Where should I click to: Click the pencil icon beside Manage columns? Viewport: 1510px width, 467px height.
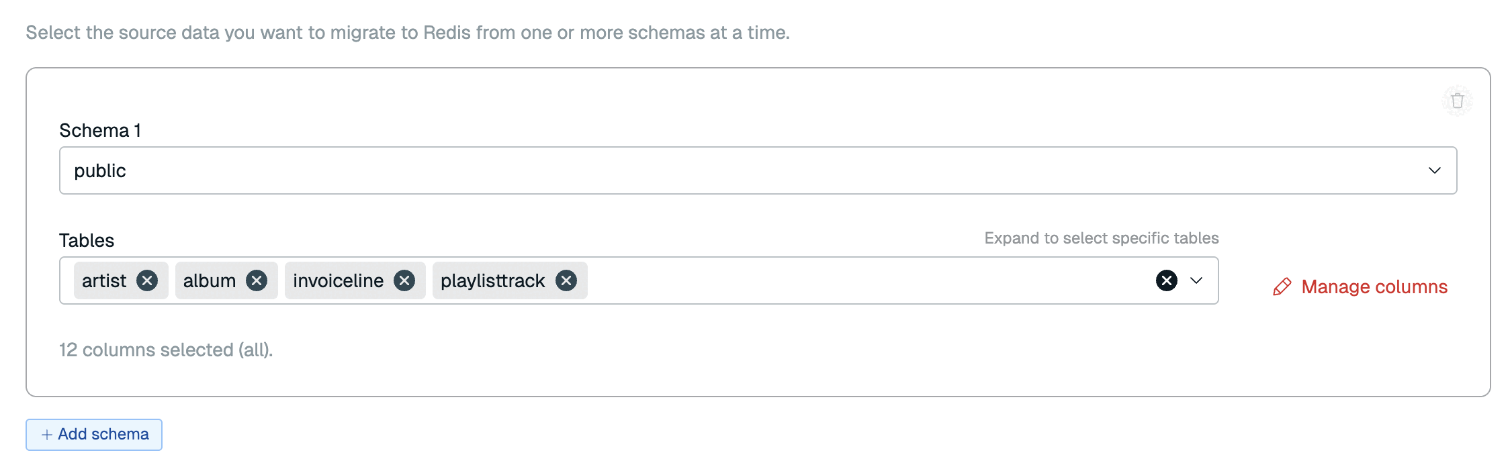[1282, 287]
